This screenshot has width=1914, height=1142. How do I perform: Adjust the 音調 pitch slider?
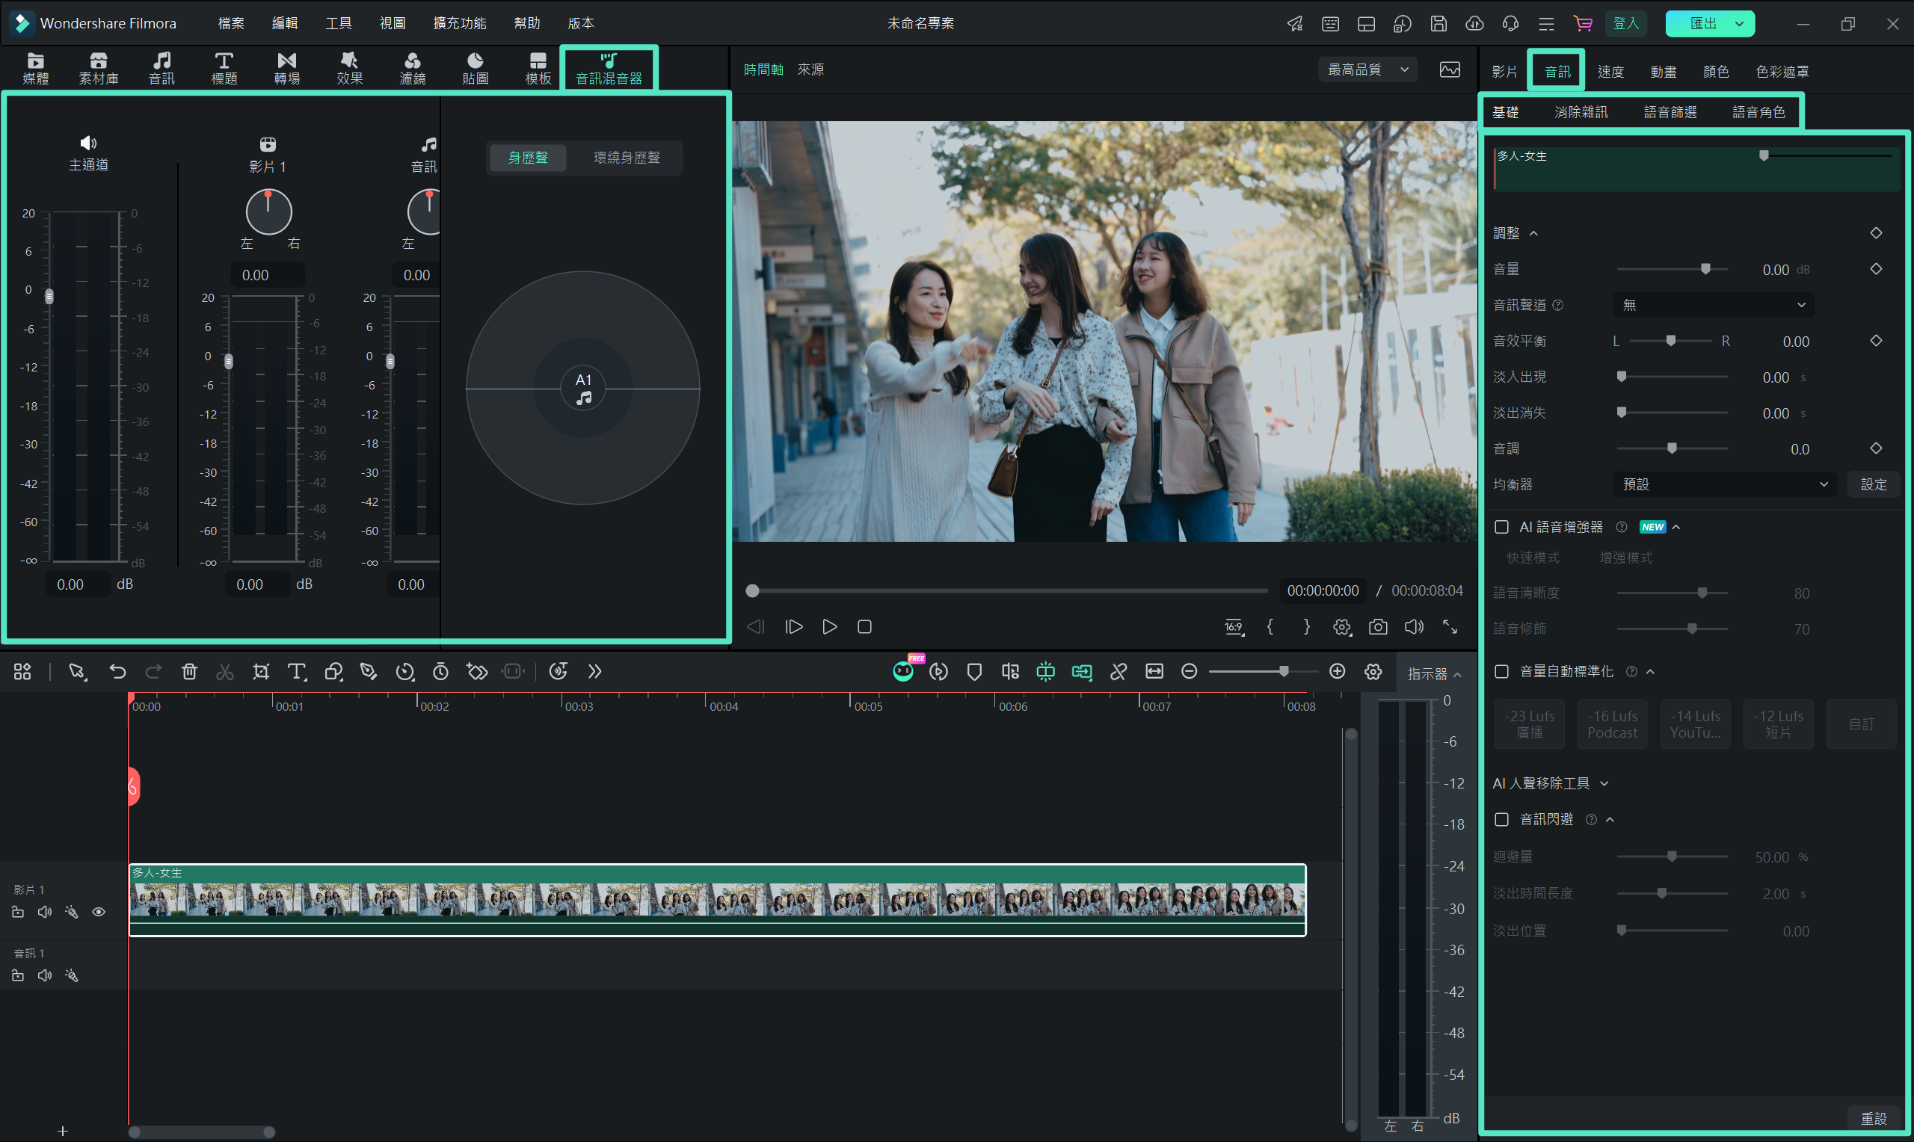point(1672,448)
